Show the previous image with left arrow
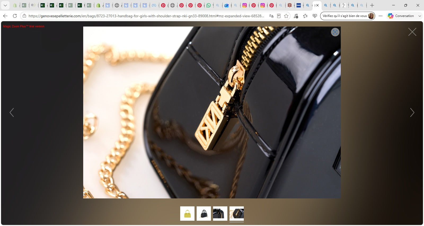Image resolution: width=424 pixels, height=226 pixels. click(12, 112)
